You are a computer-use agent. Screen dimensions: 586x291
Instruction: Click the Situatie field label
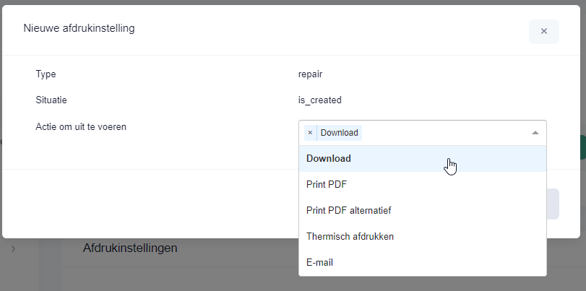click(x=51, y=100)
